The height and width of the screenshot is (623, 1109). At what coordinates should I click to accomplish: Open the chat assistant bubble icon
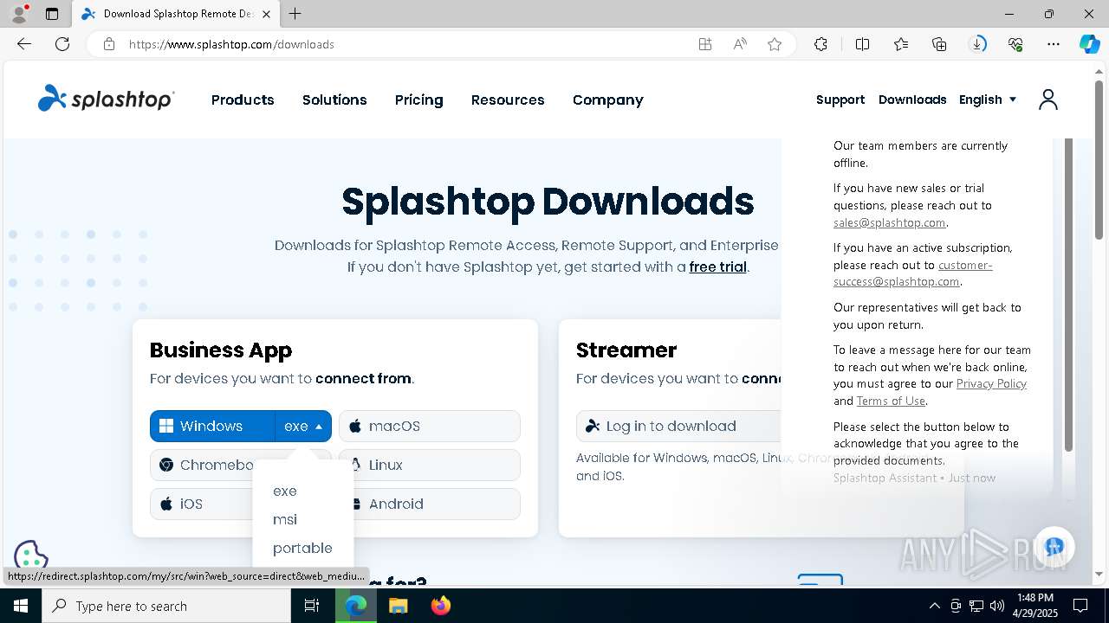click(1054, 547)
